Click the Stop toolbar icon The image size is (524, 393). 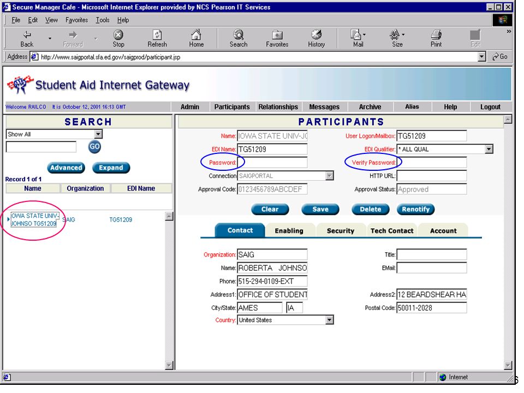118,38
